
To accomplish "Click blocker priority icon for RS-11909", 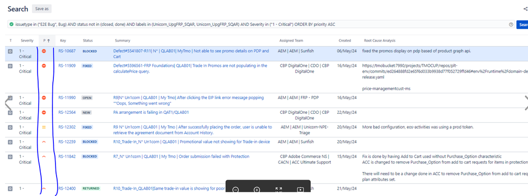I will coord(44,66).
